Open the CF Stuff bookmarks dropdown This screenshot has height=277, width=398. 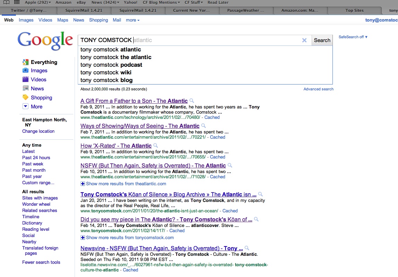click(x=194, y=2)
